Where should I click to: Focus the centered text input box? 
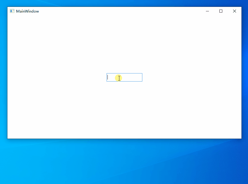pyautogui.click(x=124, y=77)
